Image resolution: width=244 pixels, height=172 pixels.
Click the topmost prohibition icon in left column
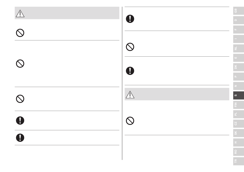click(x=20, y=33)
